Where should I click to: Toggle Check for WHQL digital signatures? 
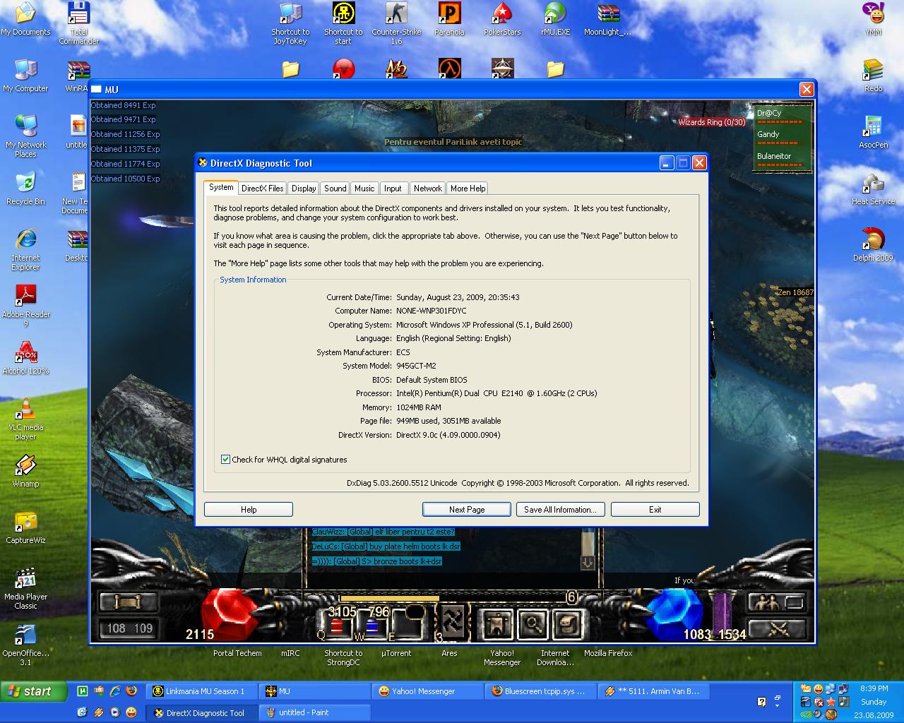coord(284,460)
